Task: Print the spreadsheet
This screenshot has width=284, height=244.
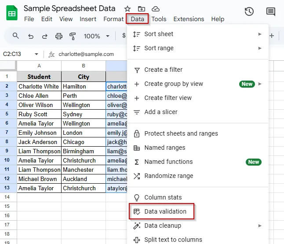Action: 59,36
